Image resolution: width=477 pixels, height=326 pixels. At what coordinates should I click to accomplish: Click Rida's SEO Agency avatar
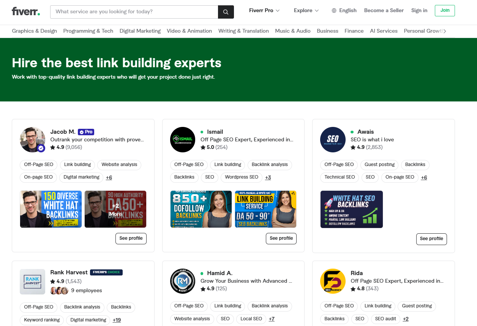click(333, 281)
